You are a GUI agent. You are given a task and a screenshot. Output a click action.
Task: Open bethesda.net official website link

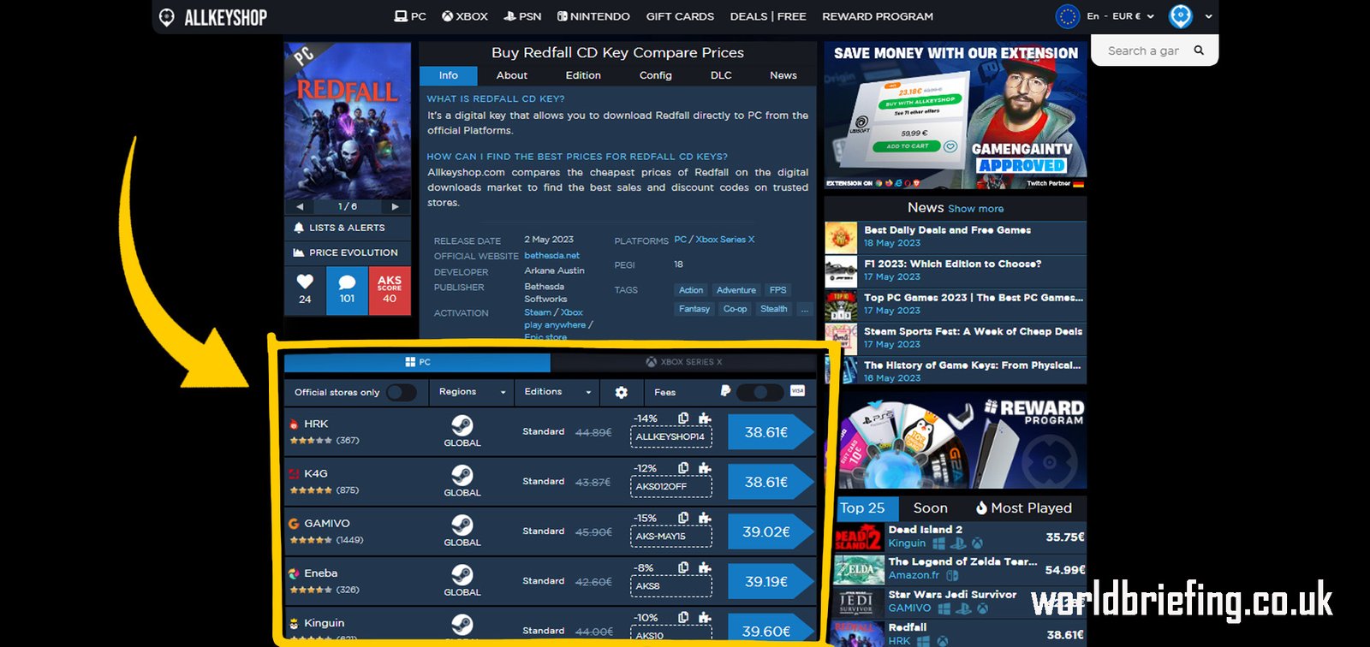click(551, 255)
